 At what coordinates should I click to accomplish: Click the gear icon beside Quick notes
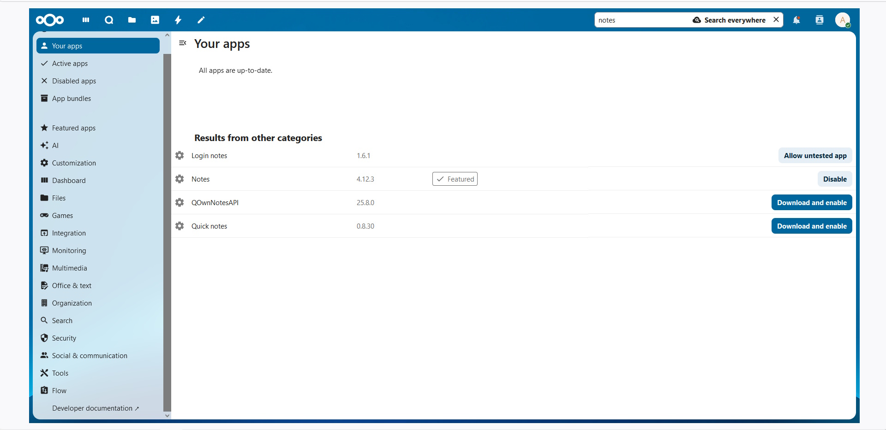pos(180,226)
